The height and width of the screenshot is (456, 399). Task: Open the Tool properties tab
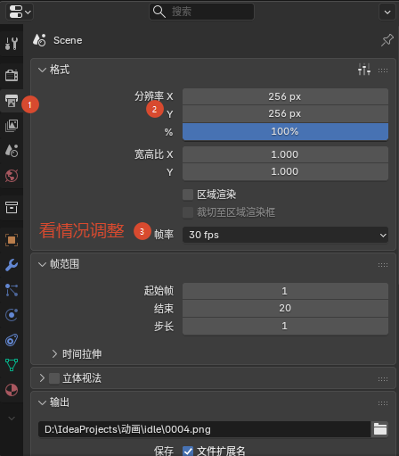tap(12, 44)
